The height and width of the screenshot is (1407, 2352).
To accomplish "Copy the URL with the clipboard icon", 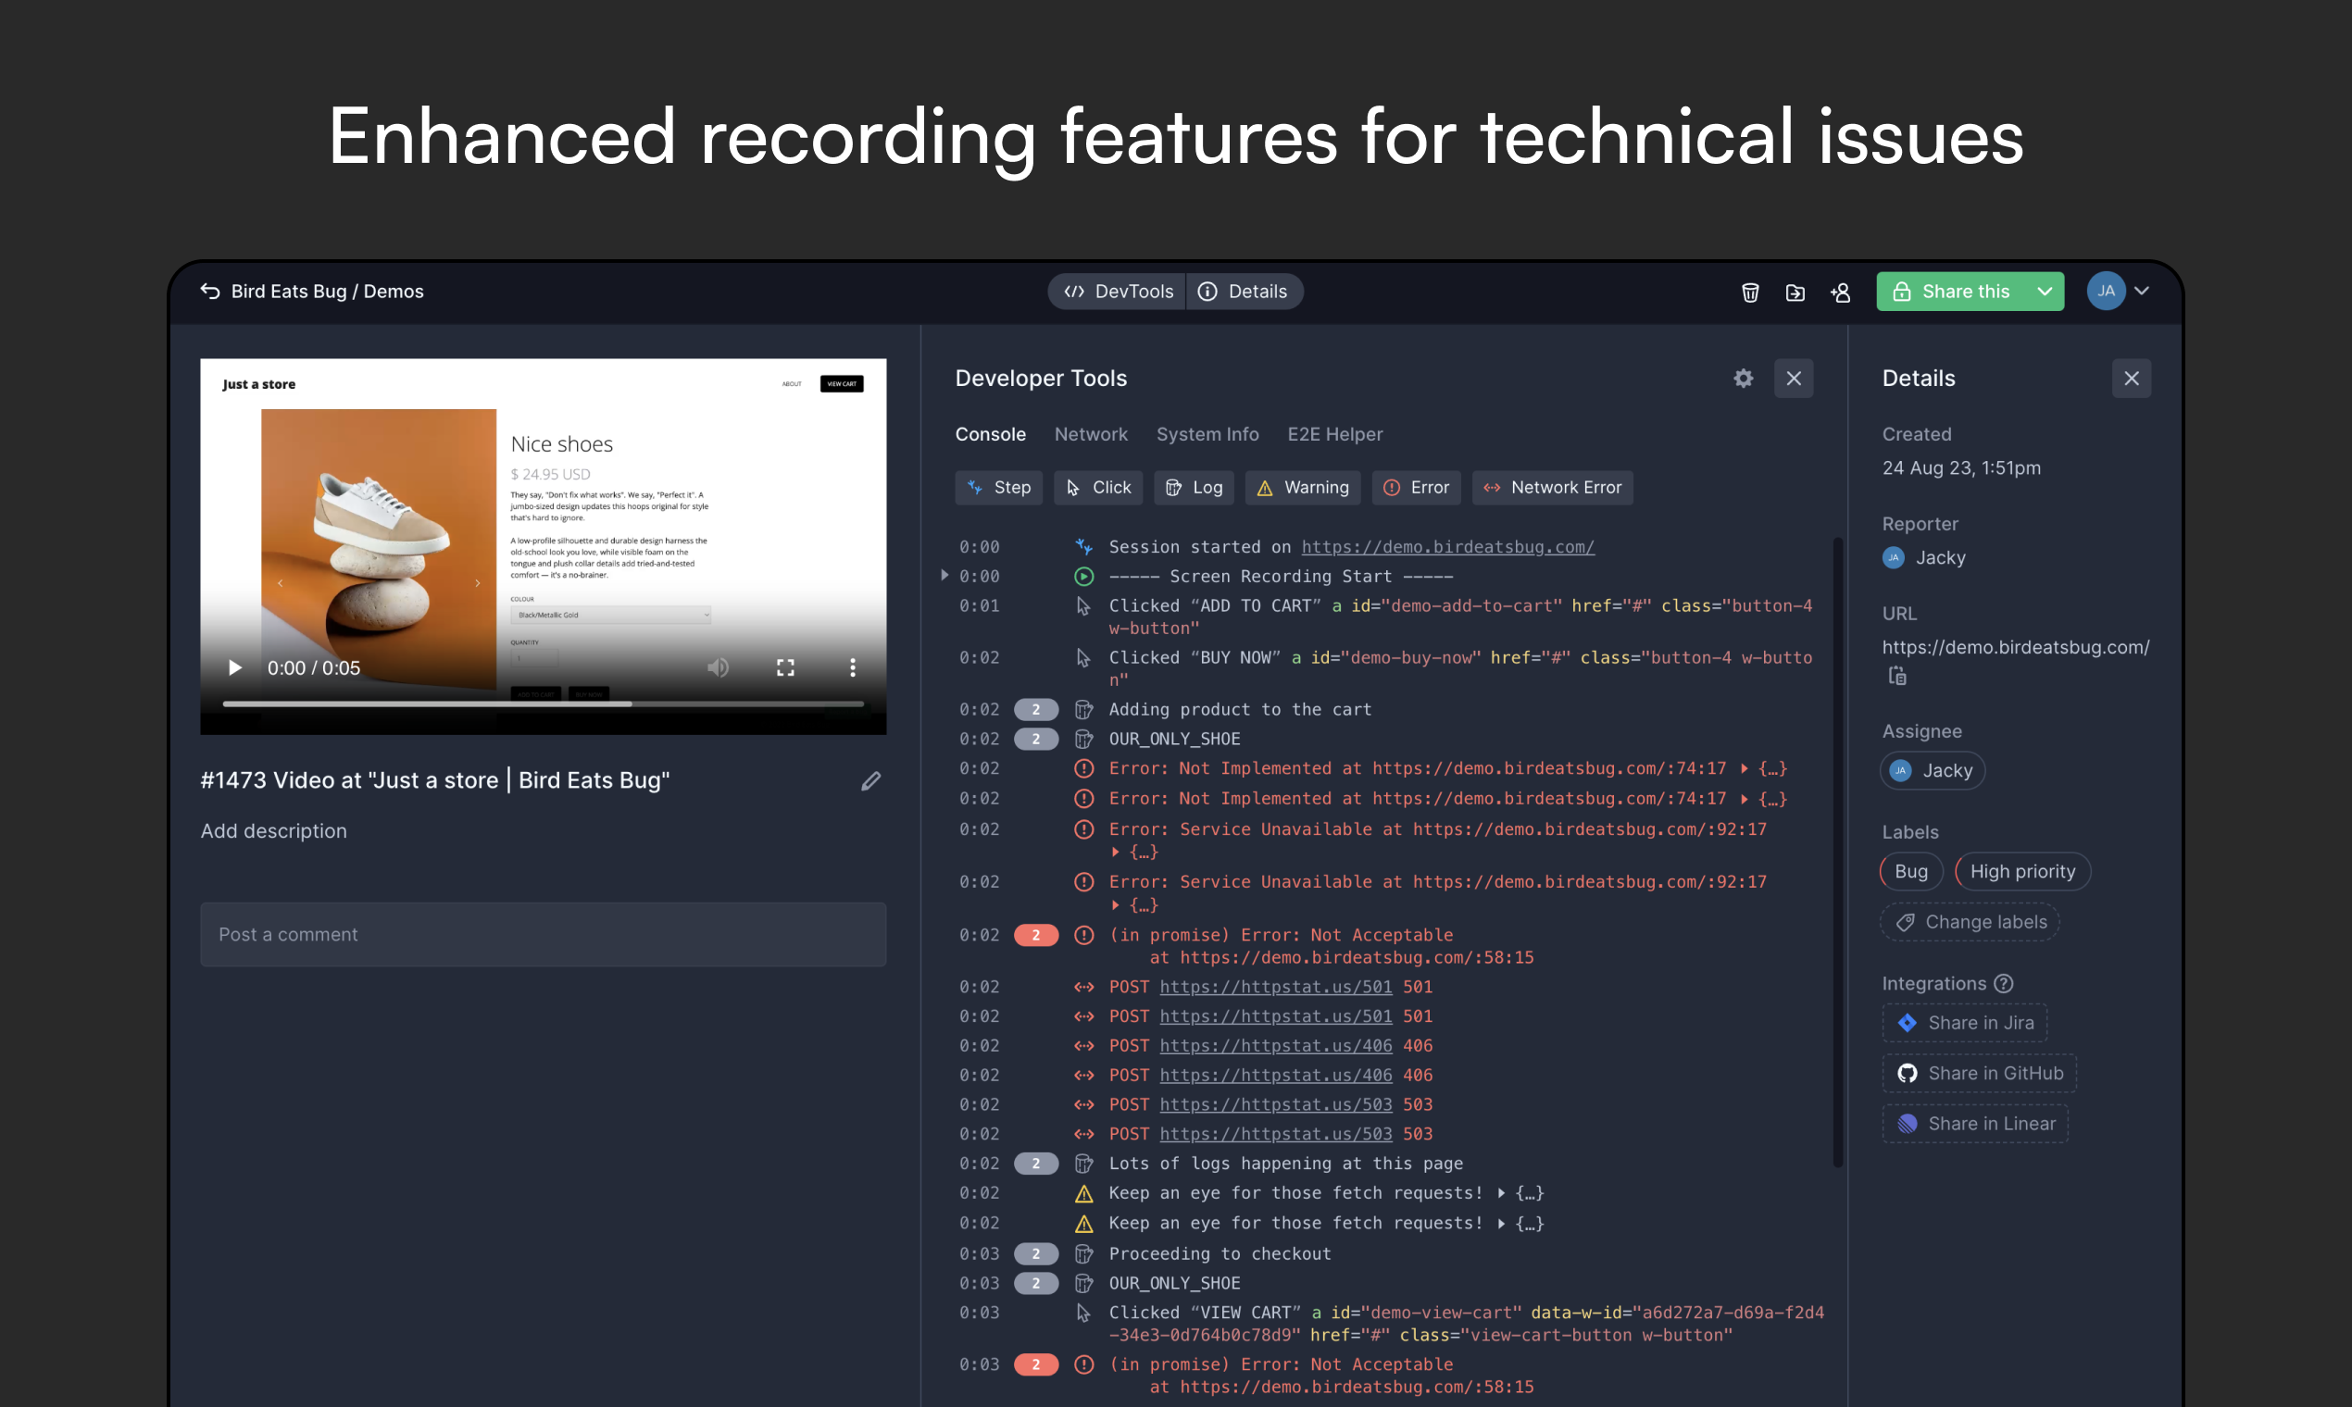I will pos(1896,675).
